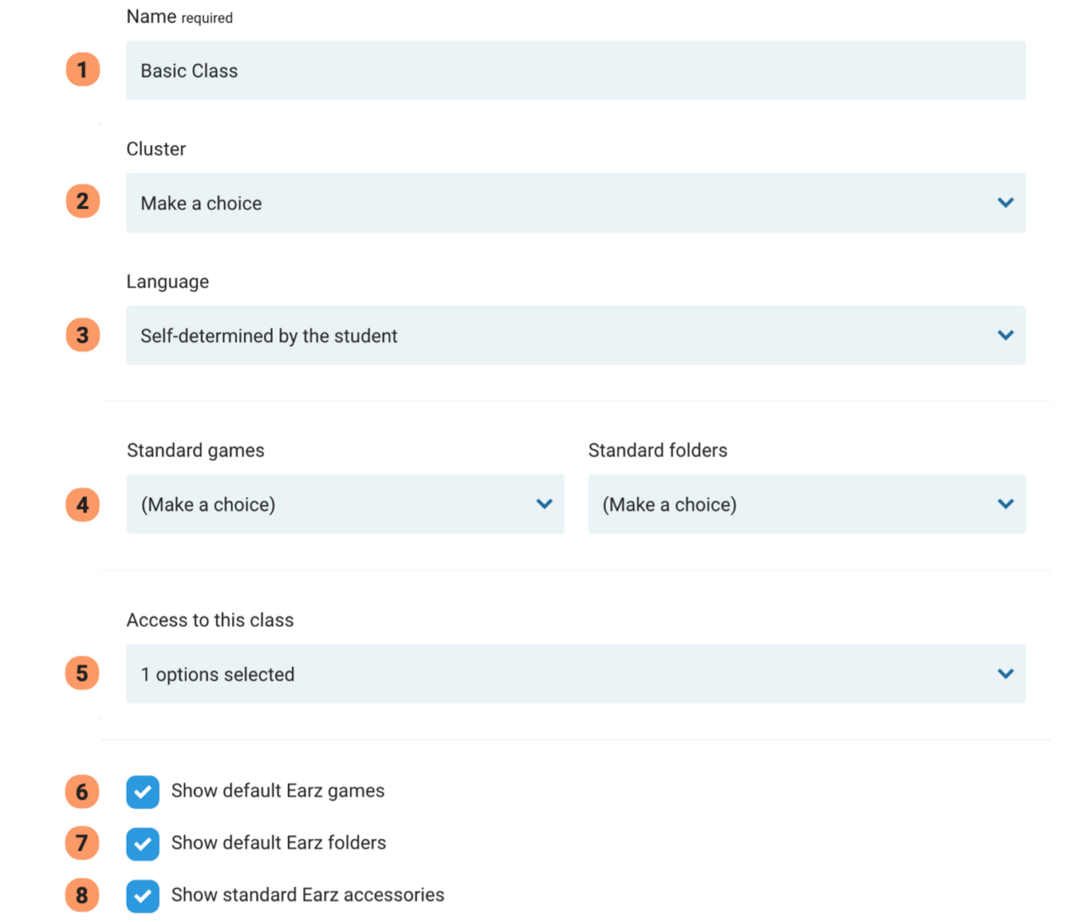Open the Access to this class selector

click(576, 673)
